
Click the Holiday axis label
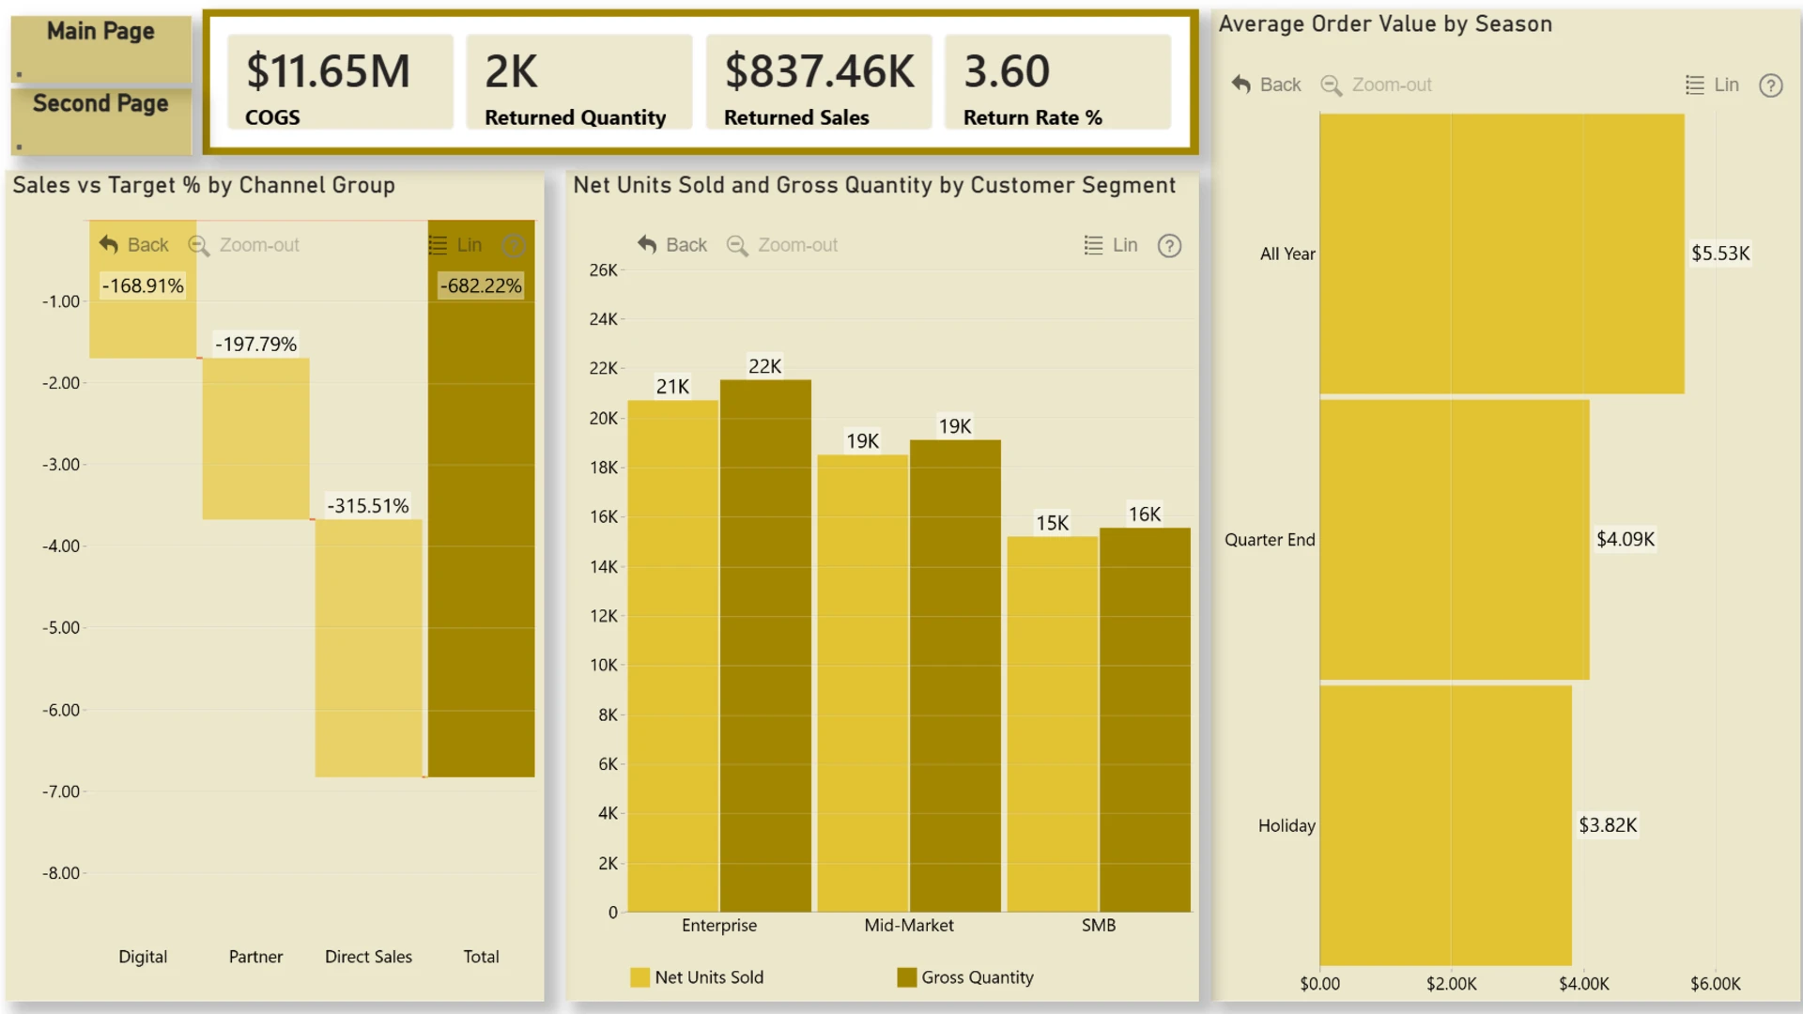(1287, 825)
